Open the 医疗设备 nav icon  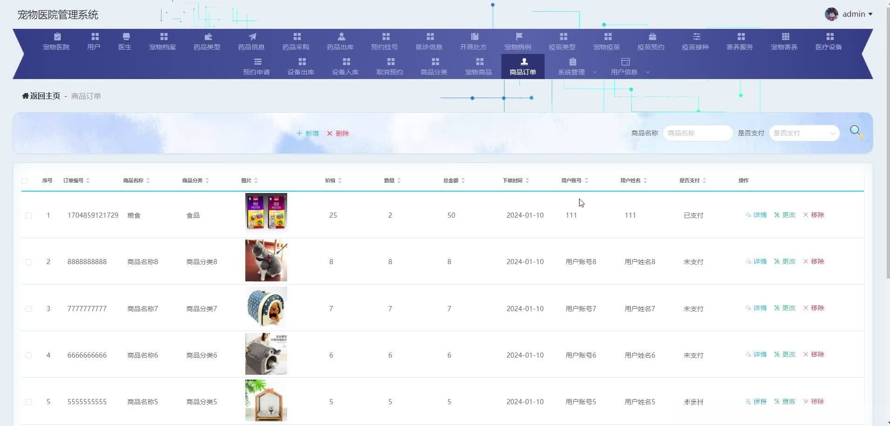[x=830, y=37]
